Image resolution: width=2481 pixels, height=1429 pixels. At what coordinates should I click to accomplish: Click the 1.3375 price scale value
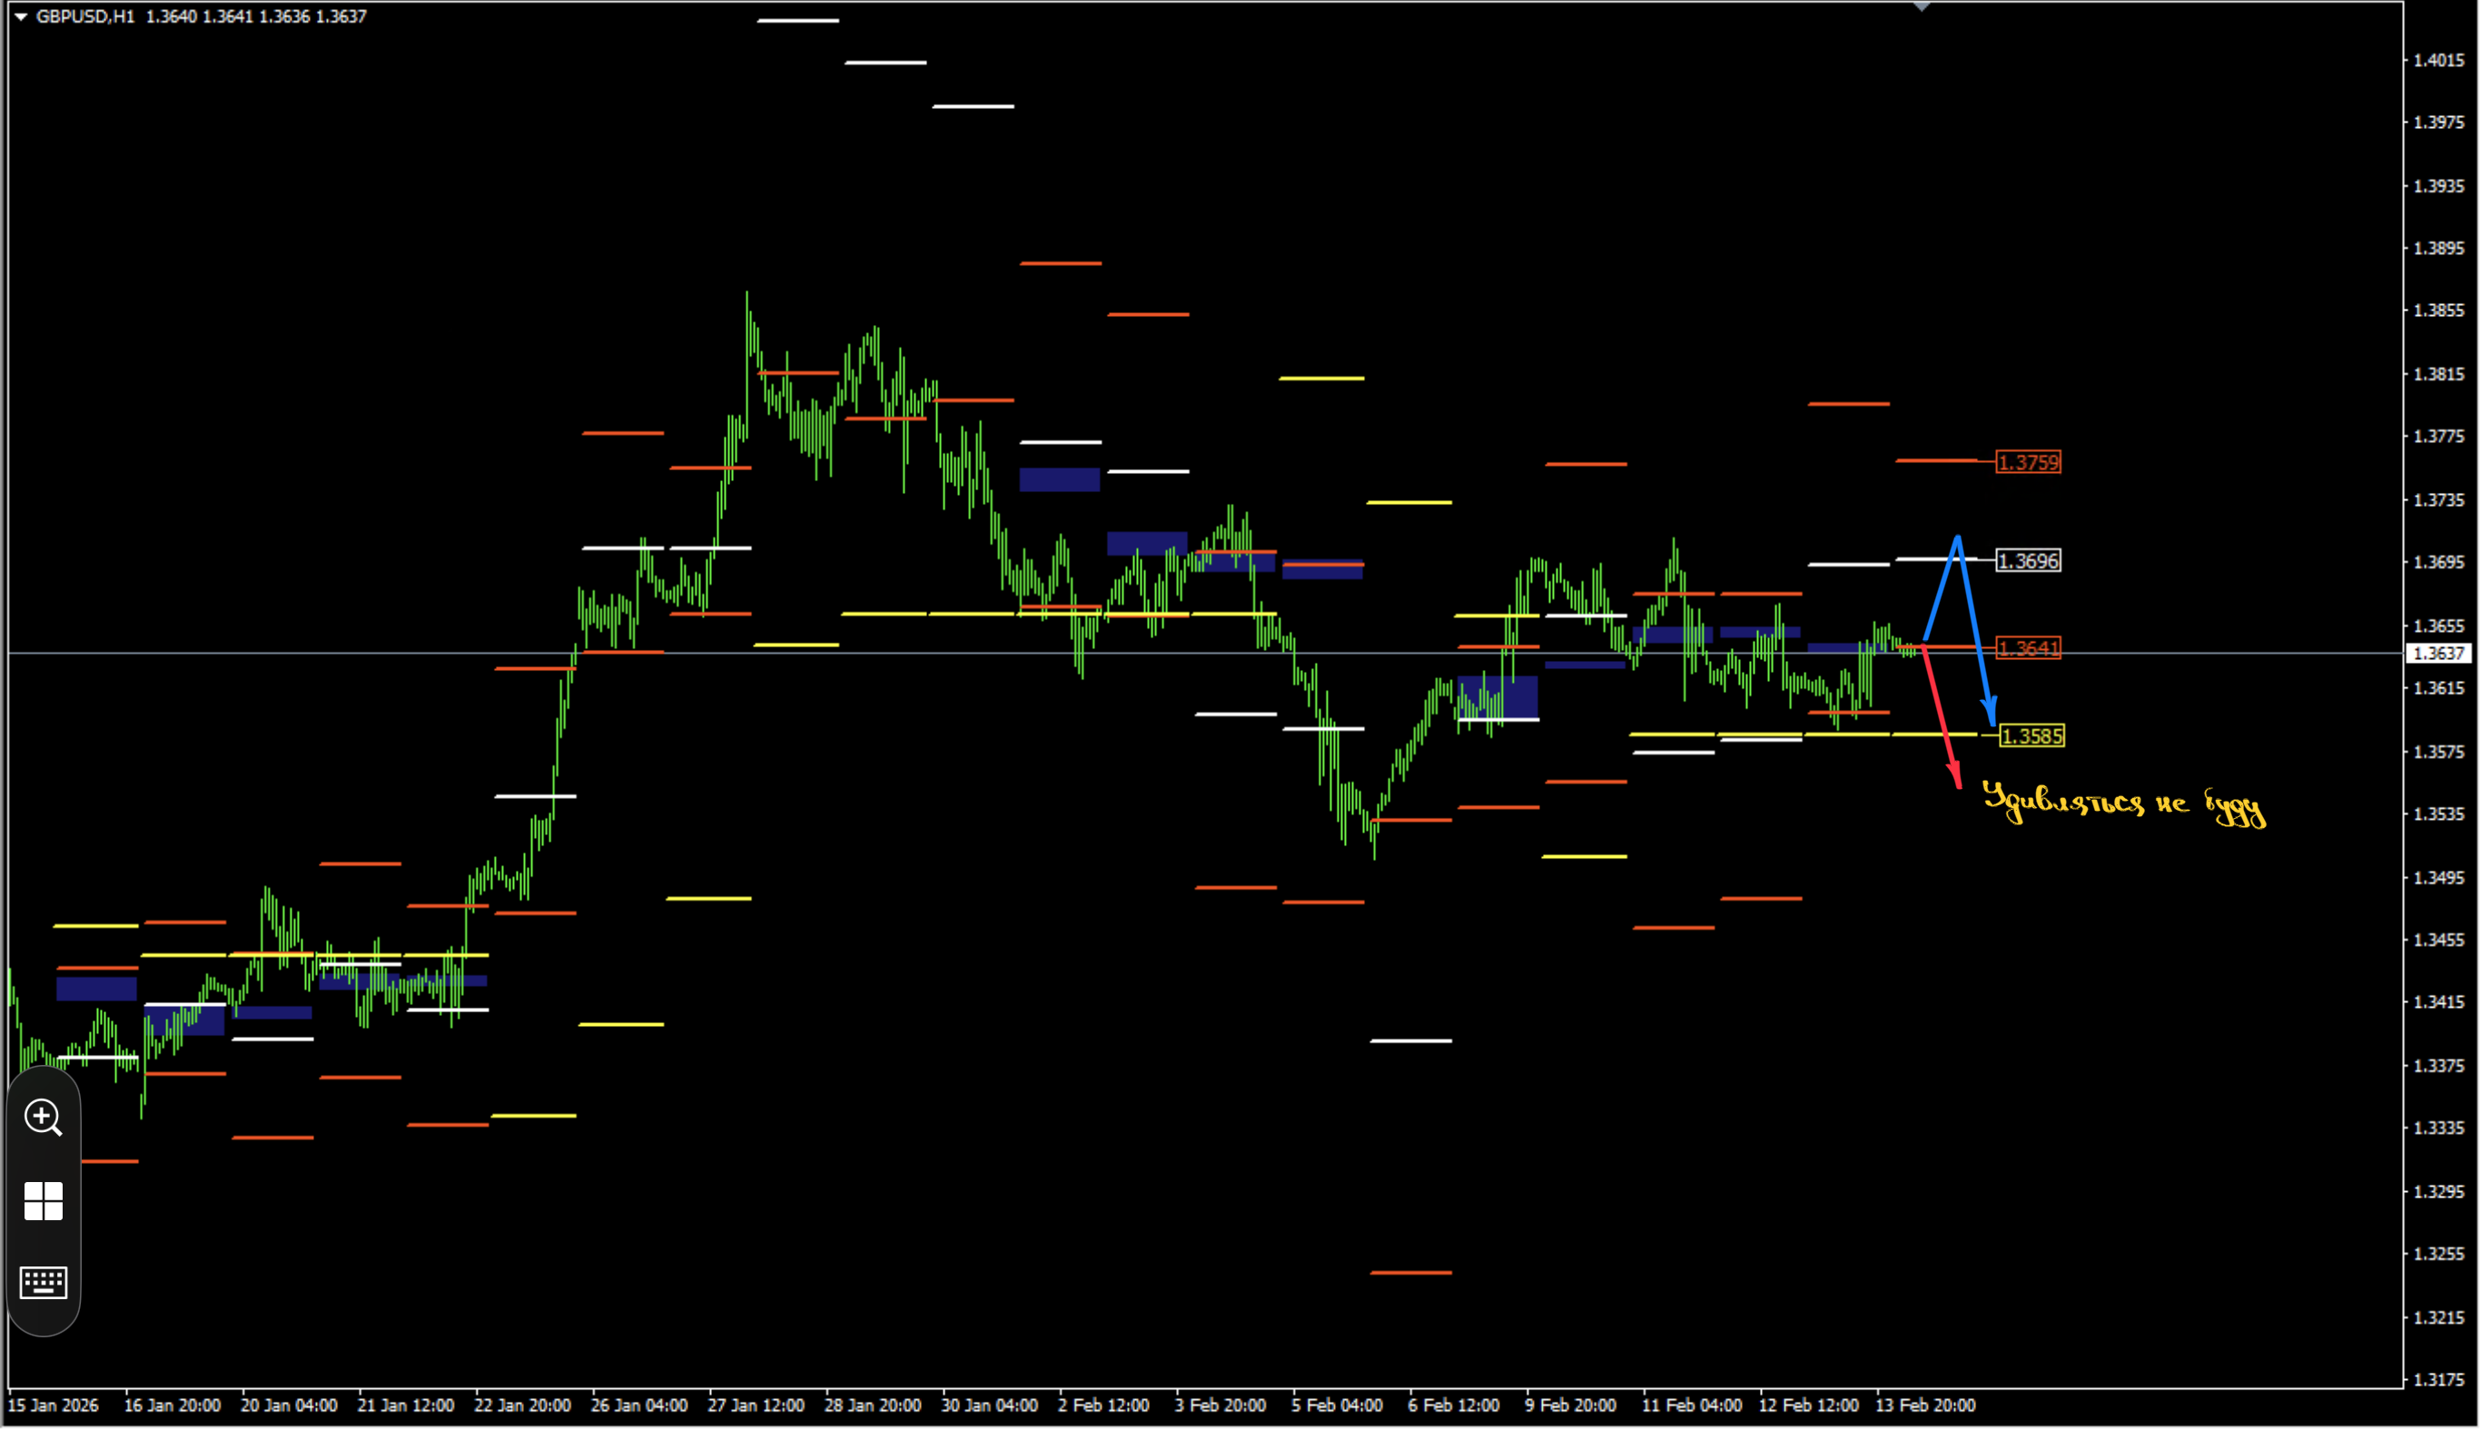click(2439, 1066)
